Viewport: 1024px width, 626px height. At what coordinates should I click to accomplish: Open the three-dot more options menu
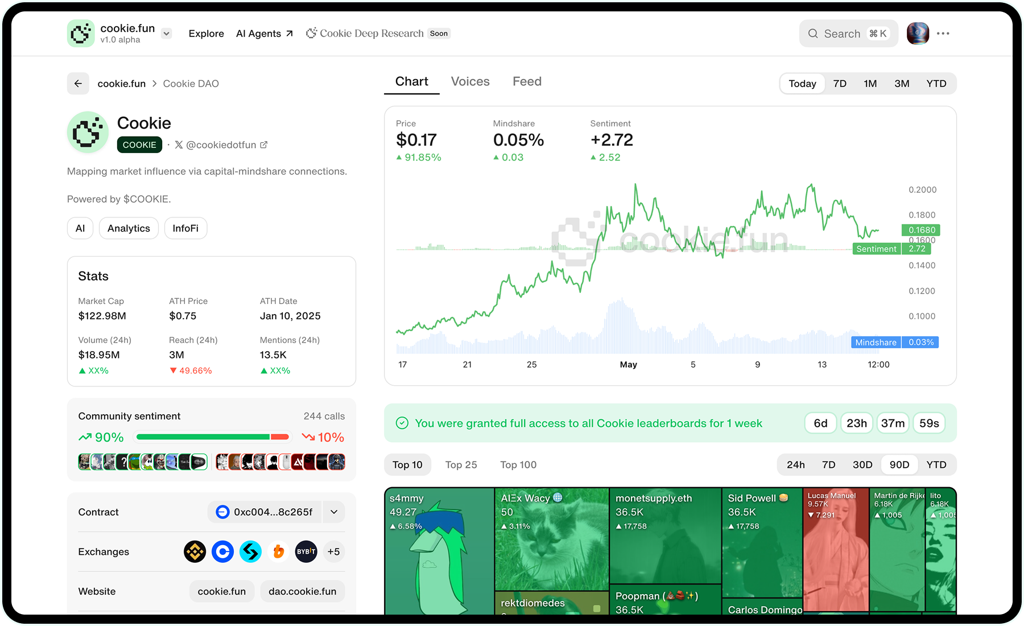[x=943, y=34]
